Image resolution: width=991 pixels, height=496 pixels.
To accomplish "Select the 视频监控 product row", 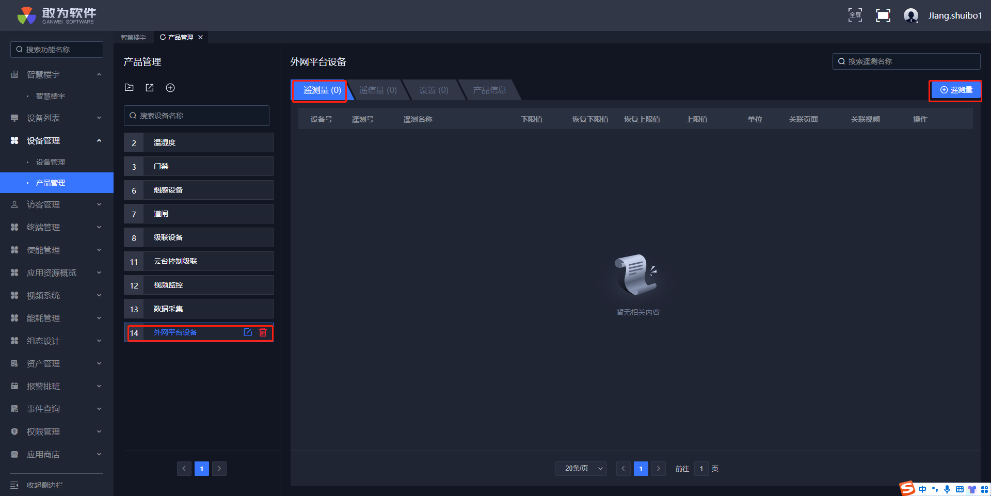I will click(x=199, y=285).
